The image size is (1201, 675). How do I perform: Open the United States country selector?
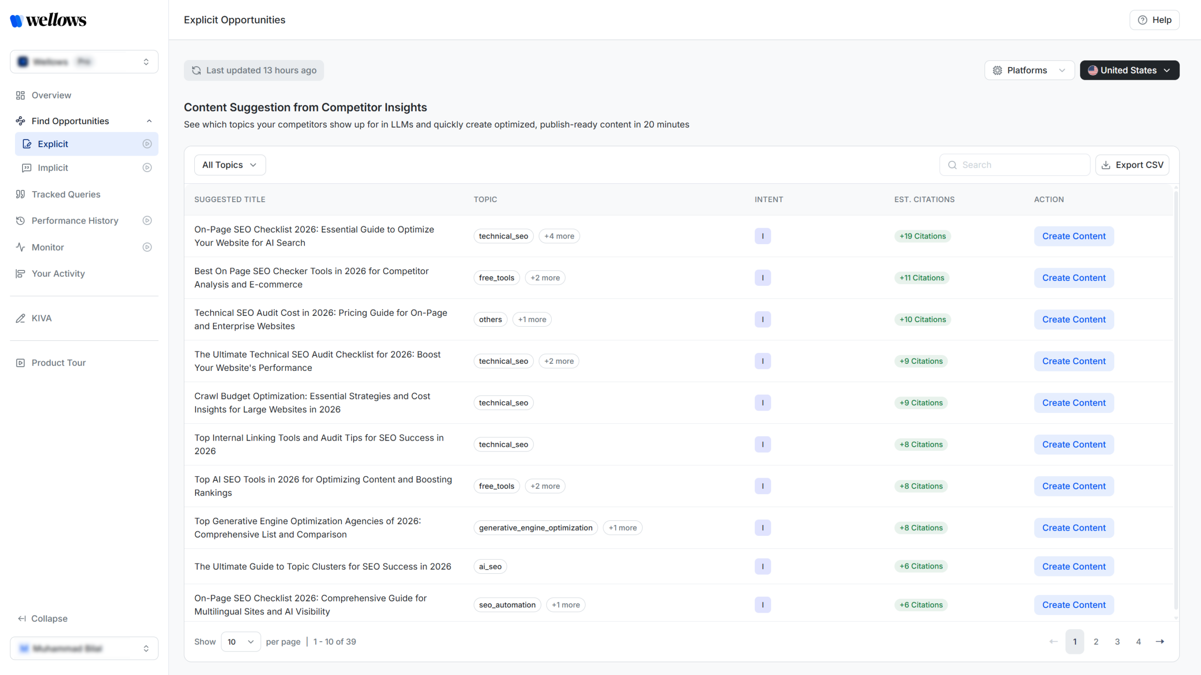click(1129, 70)
